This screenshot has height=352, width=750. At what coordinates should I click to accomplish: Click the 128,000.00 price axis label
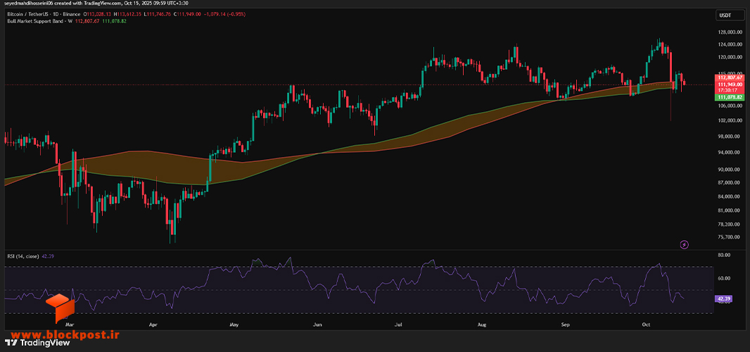click(x=728, y=32)
